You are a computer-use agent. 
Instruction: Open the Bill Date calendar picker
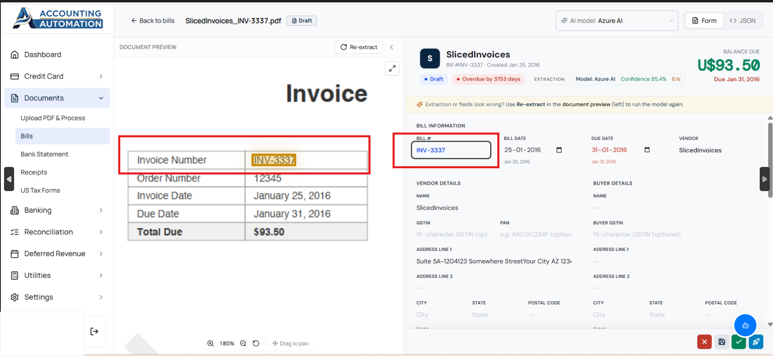coord(559,150)
